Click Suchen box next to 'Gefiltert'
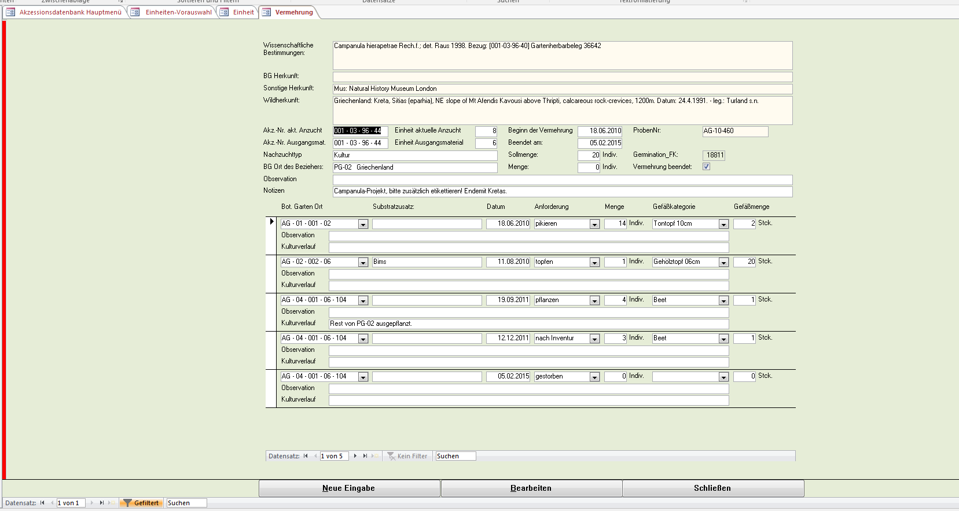The image size is (959, 511). coord(186,503)
